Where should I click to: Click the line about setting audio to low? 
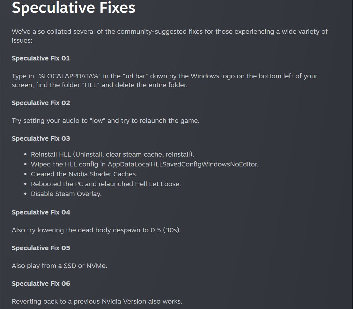click(106, 121)
